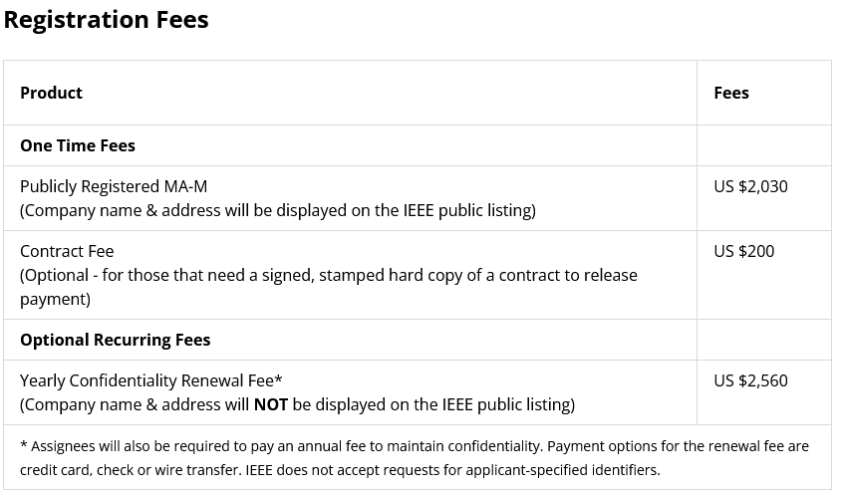Viewport: 846px width, 497px height.
Task: Click the US $2,560 fee amount
Action: [x=750, y=380]
